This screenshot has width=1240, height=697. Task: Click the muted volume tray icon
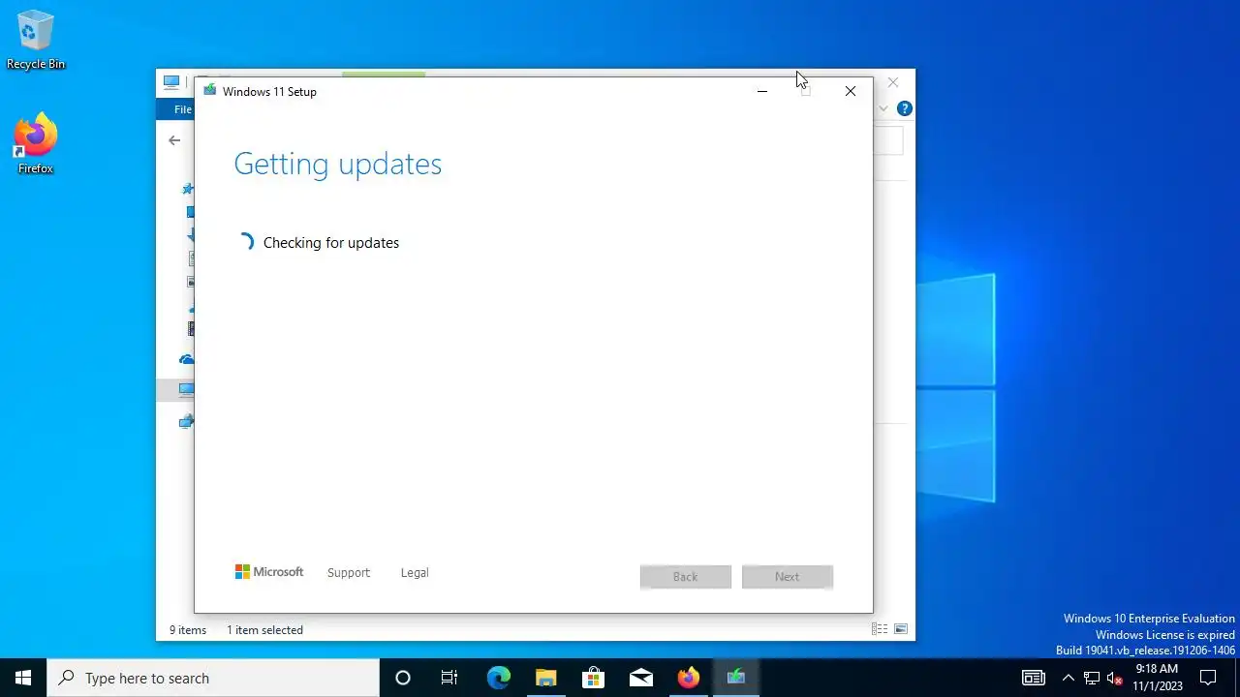pos(1115,678)
